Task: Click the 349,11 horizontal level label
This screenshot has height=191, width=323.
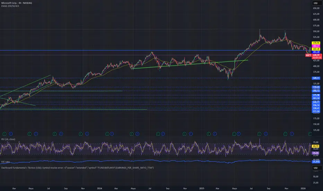Action: pyautogui.click(x=316, y=78)
